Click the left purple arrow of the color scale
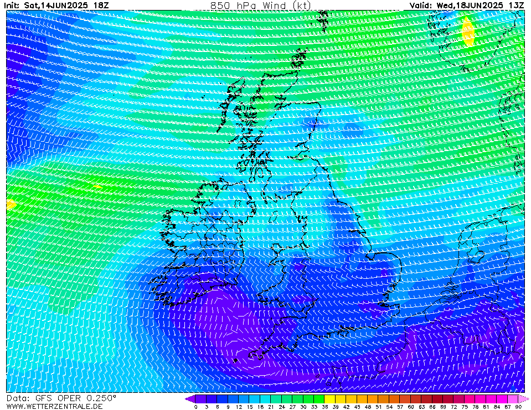 coord(190,399)
